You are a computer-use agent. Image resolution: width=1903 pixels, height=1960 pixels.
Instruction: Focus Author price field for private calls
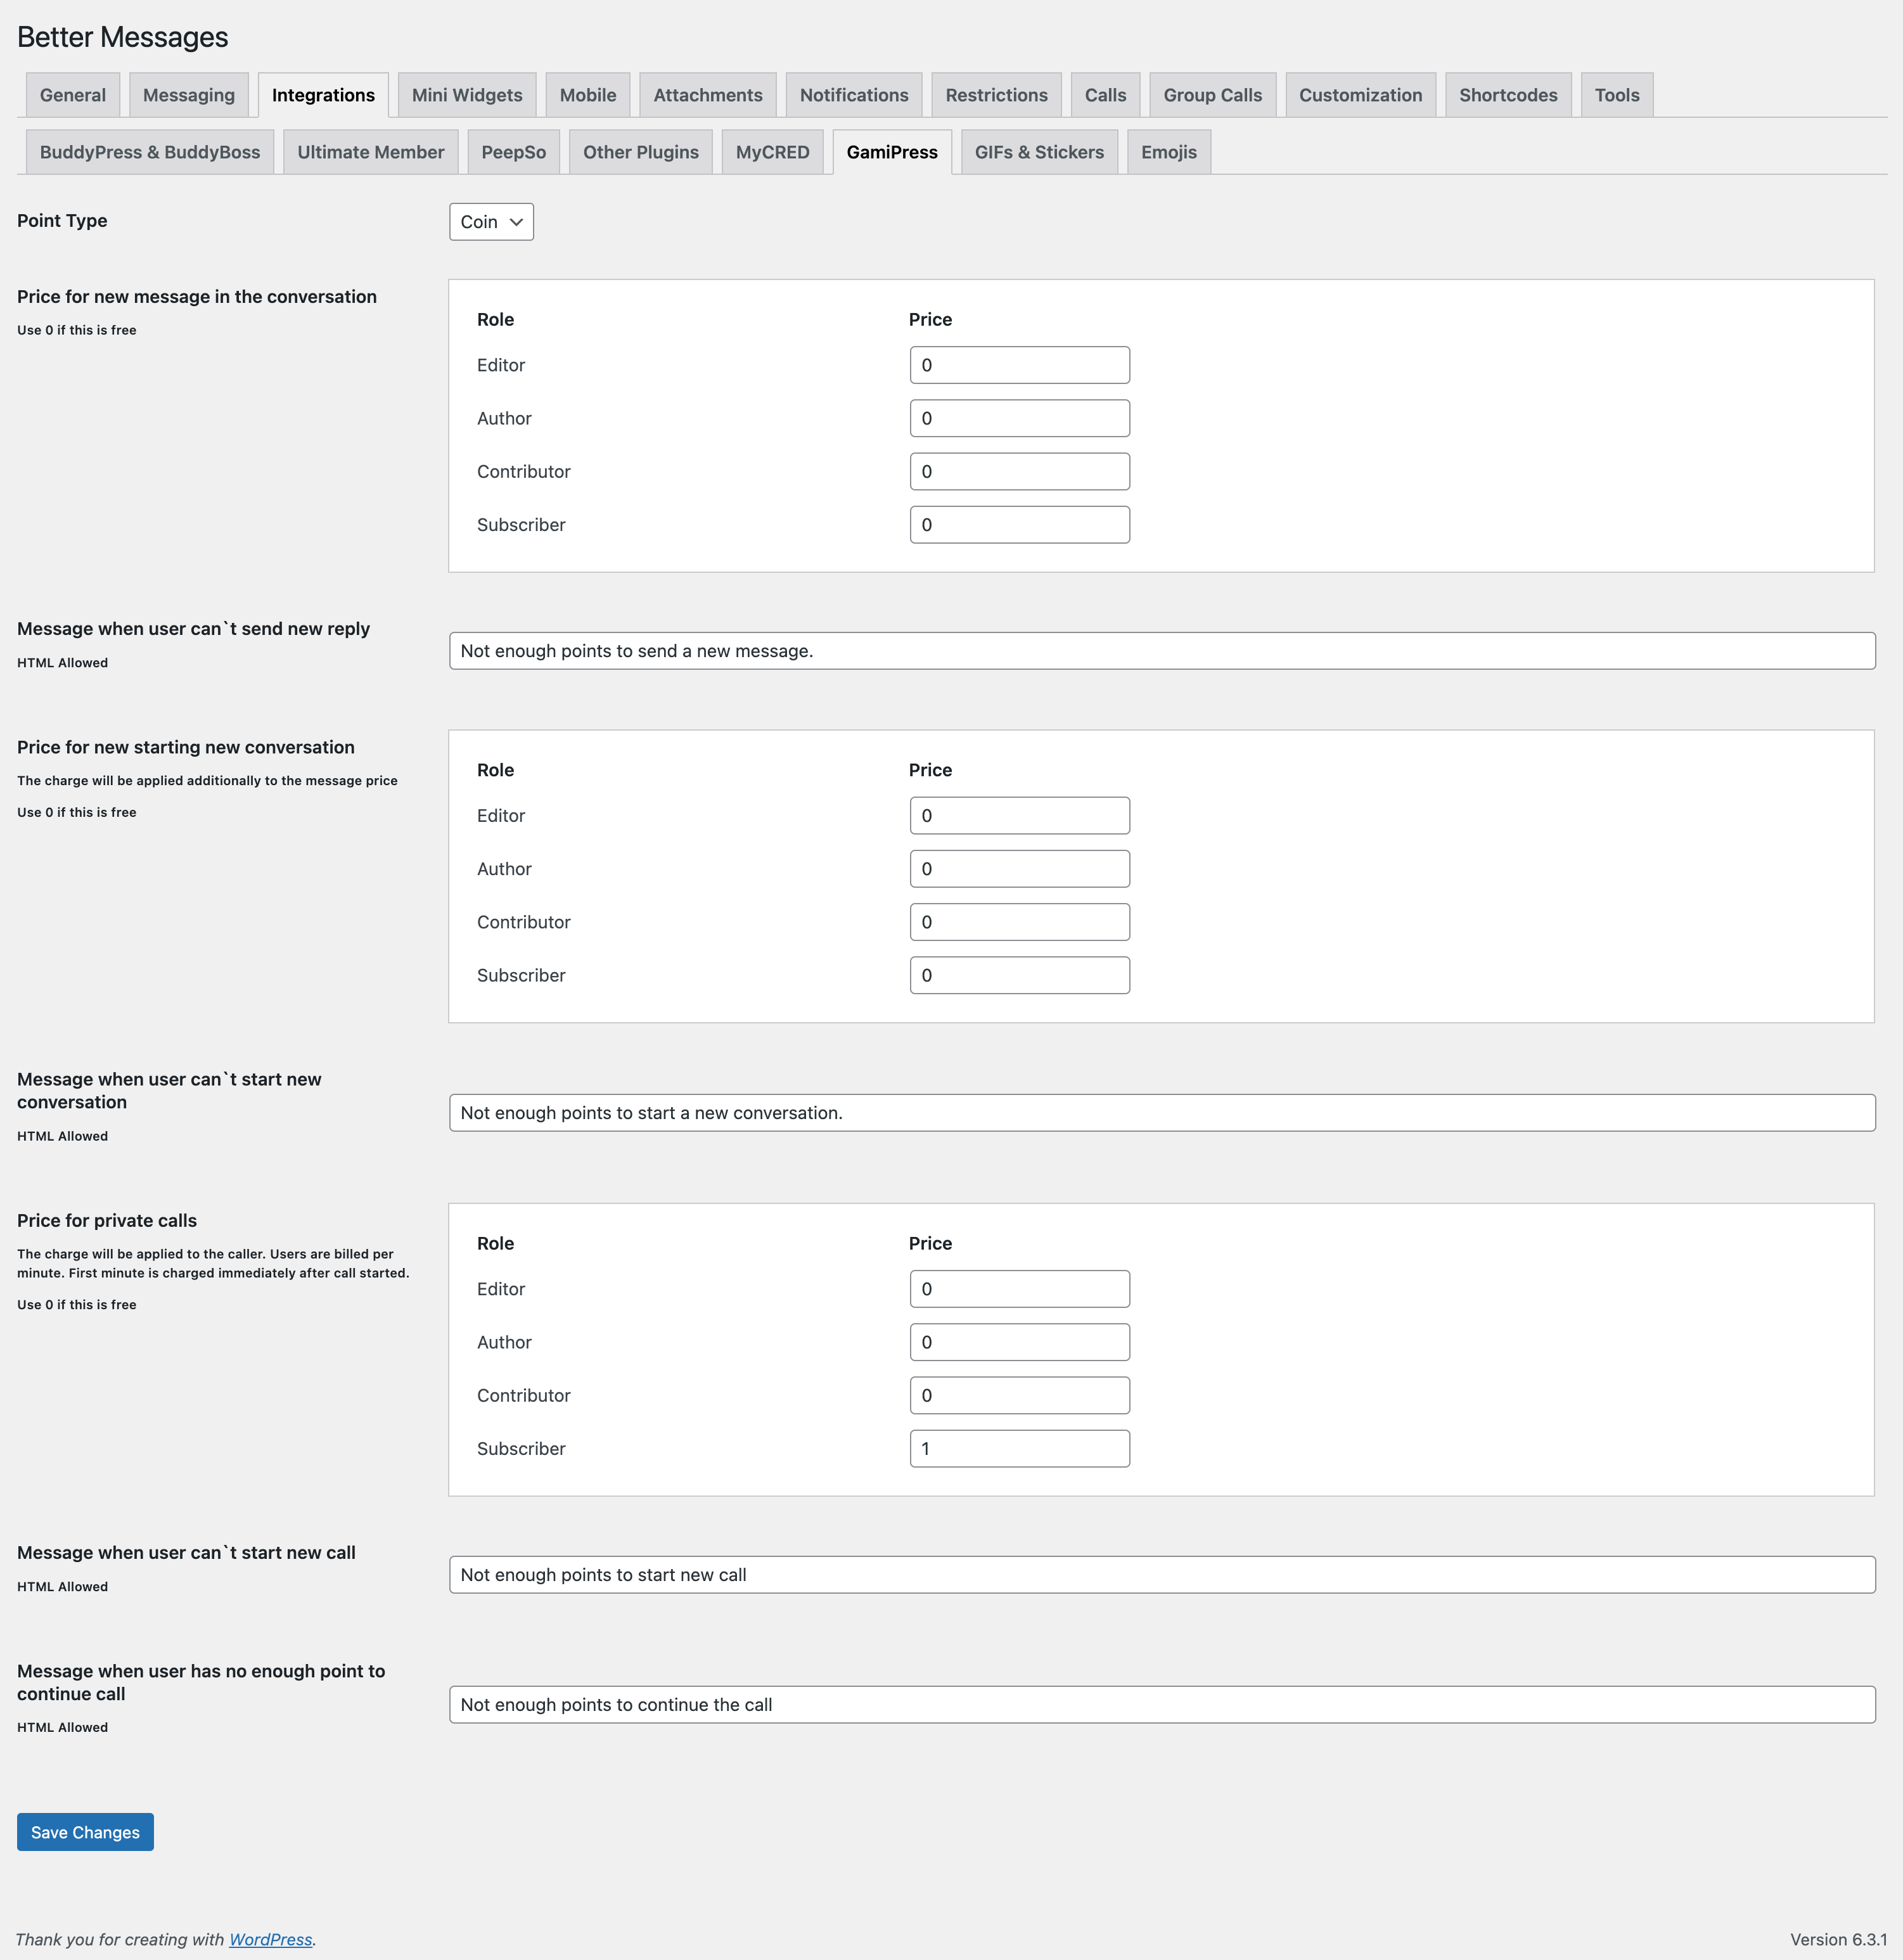[x=1020, y=1342]
